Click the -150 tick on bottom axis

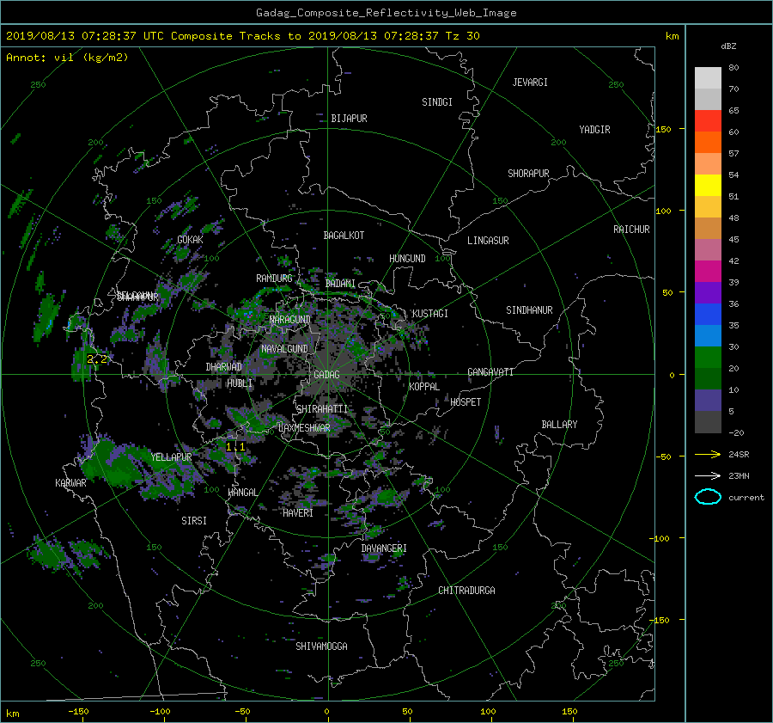click(x=78, y=711)
